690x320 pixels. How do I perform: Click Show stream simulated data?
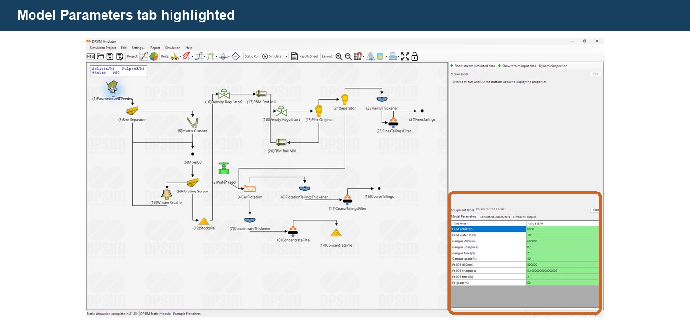473,66
